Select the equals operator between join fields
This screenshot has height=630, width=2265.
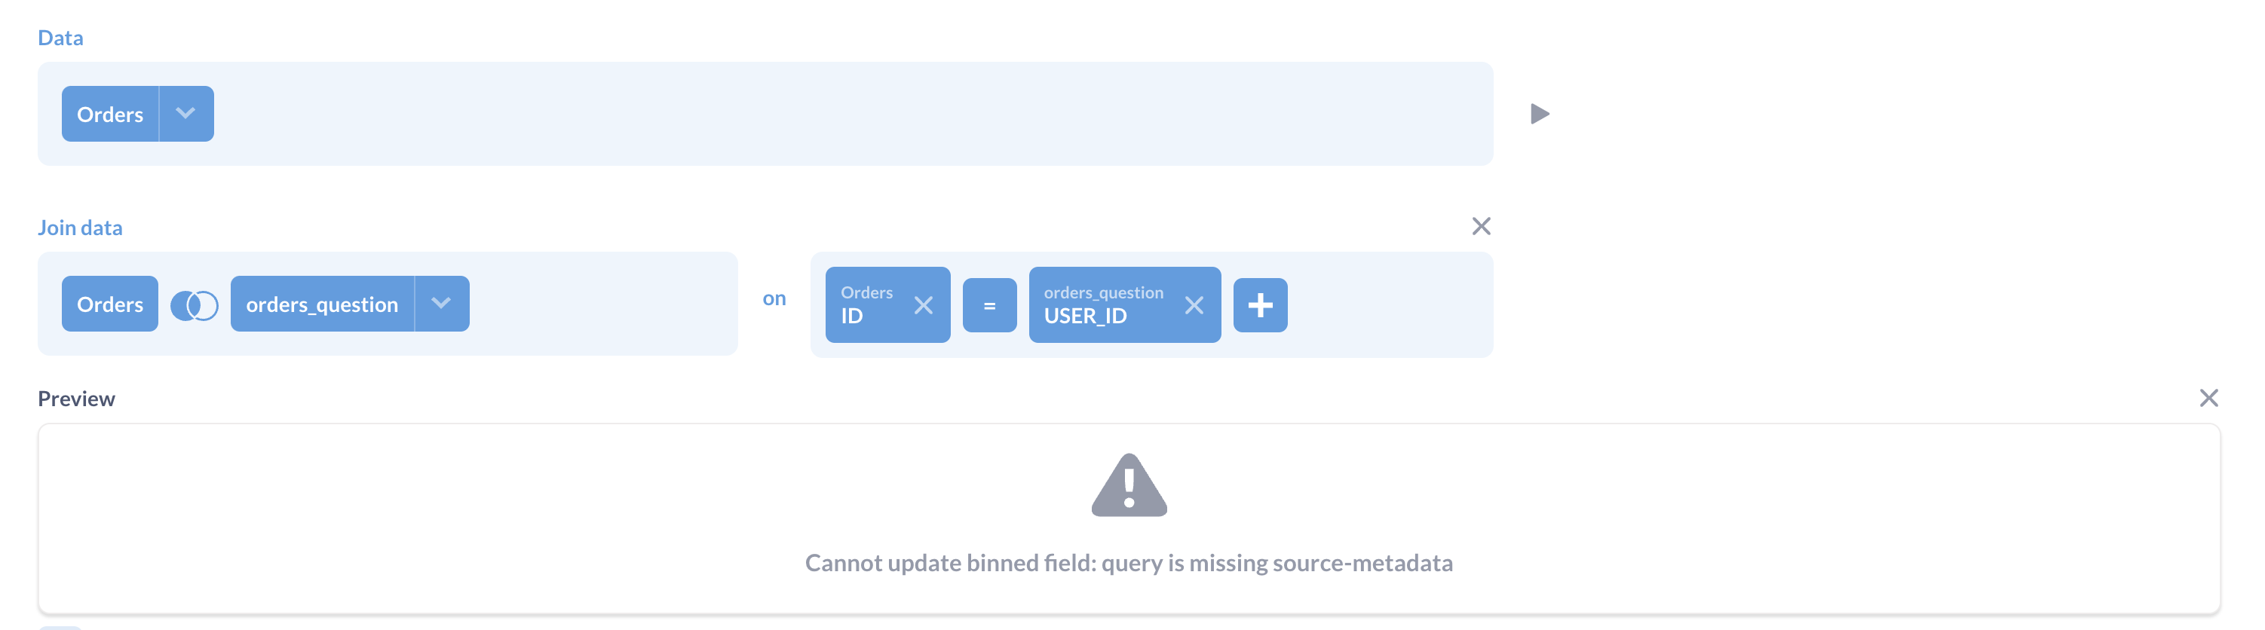[989, 305]
